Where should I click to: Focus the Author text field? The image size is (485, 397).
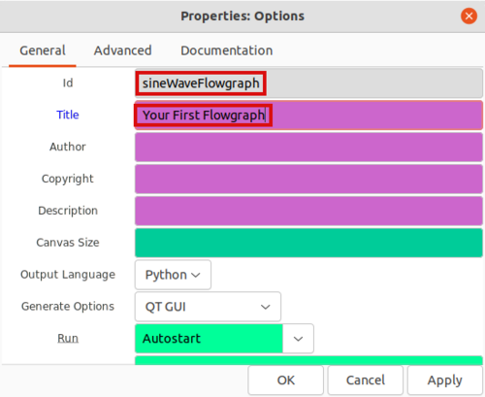click(308, 147)
